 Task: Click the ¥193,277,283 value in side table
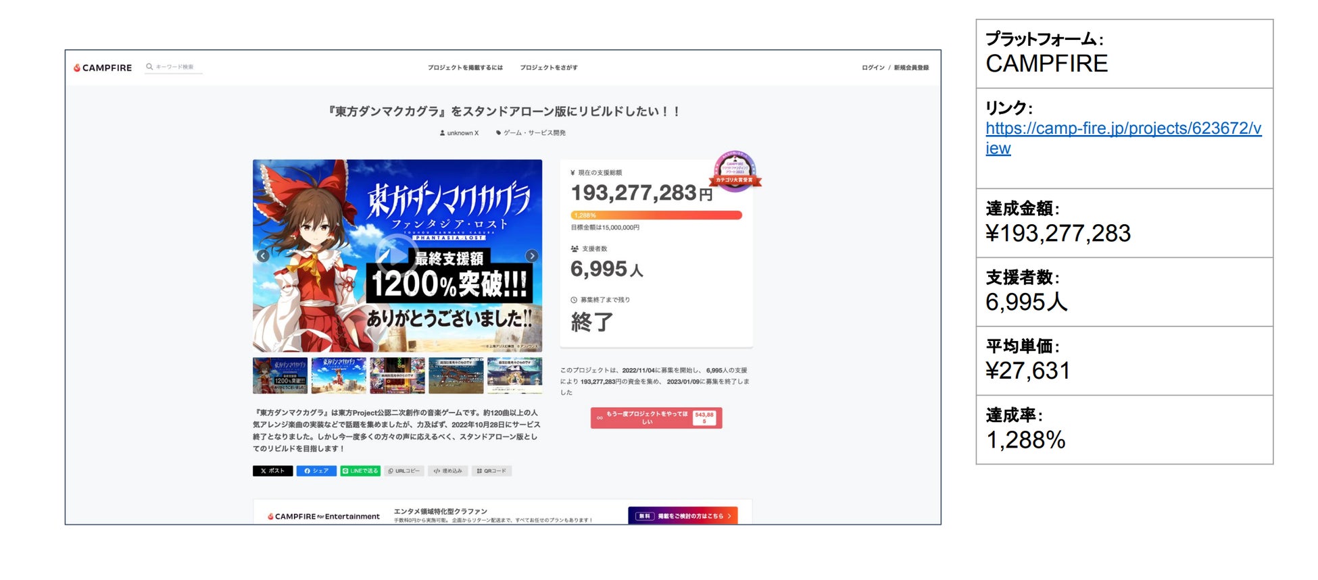pos(1058,234)
